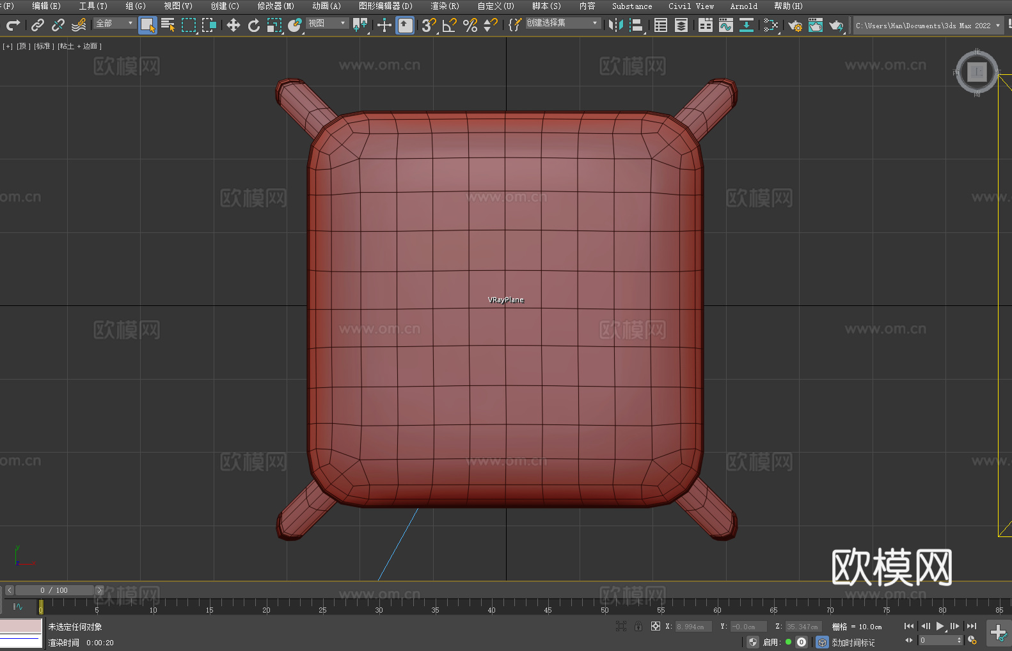Step time slider right with arrow
Viewport: 1012px width, 651px height.
[x=99, y=590]
